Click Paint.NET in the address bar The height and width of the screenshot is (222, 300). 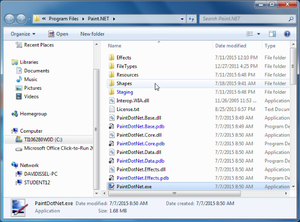coord(98,19)
